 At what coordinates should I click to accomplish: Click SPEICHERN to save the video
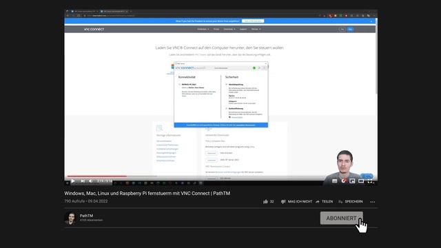(351, 202)
